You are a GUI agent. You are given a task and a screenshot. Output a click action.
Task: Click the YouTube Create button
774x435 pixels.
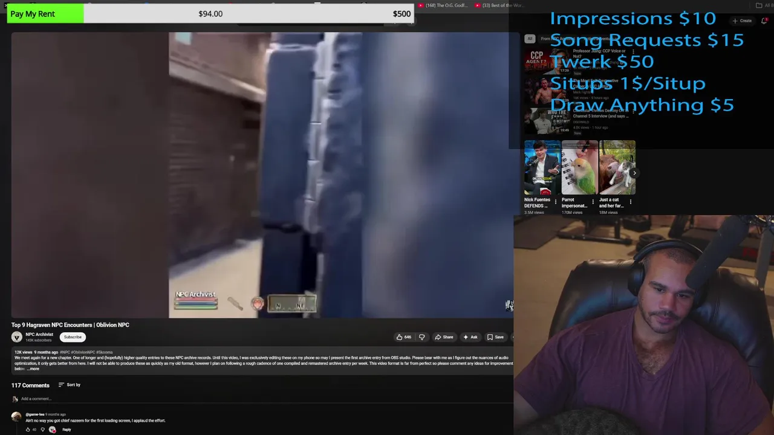(x=742, y=21)
